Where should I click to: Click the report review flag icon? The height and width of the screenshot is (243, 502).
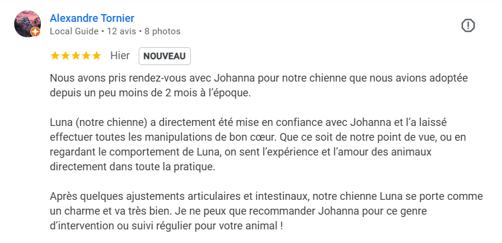click(468, 25)
